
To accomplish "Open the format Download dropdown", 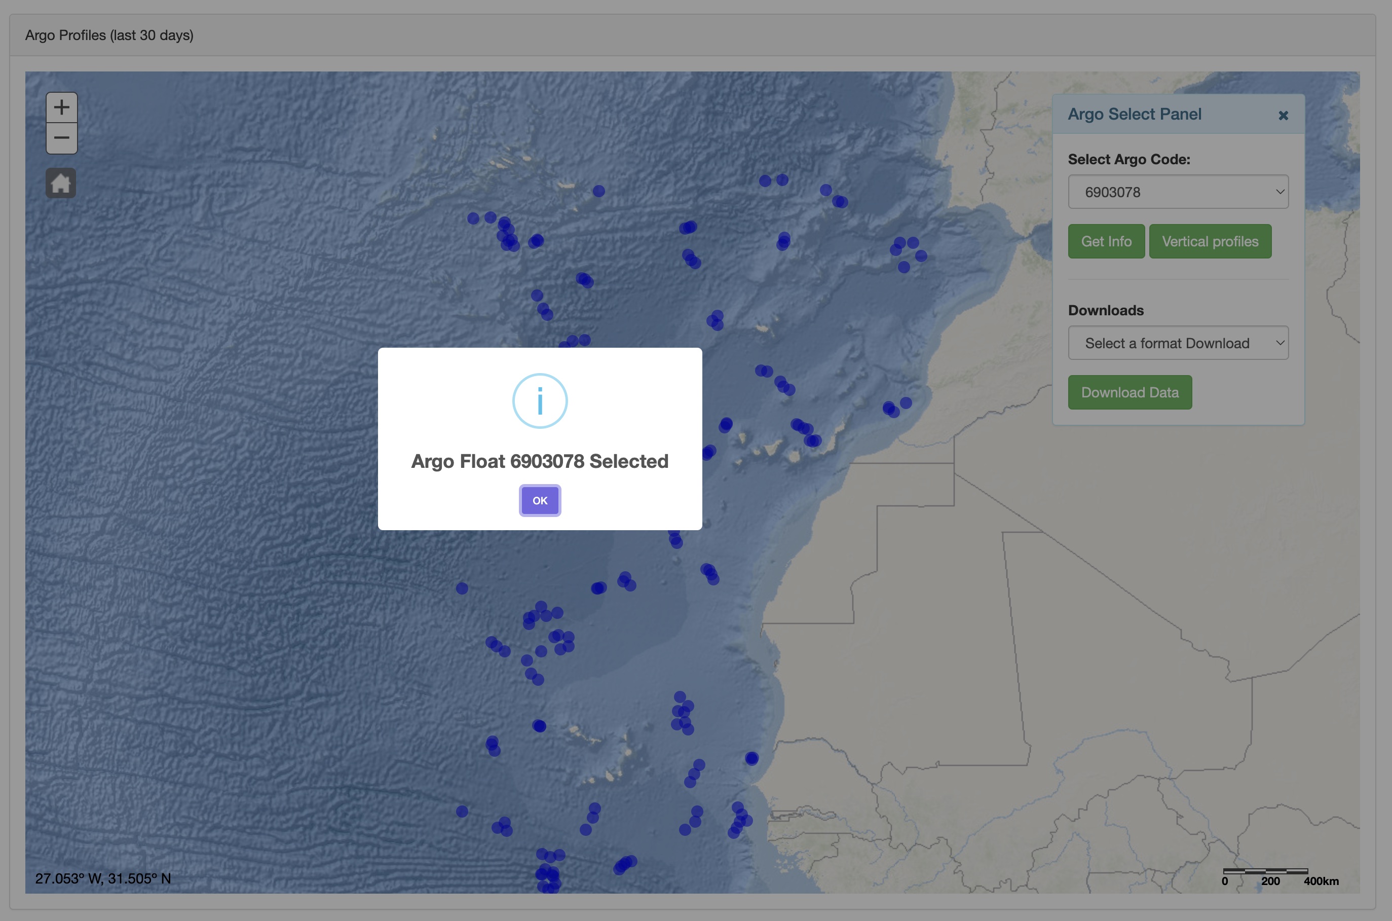I will click(x=1178, y=343).
